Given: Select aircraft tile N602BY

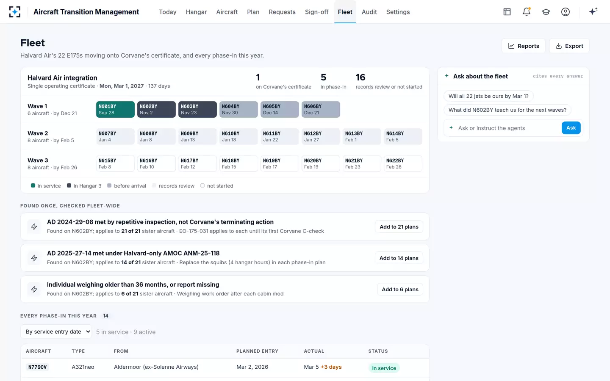Looking at the screenshot, I should click(x=156, y=109).
